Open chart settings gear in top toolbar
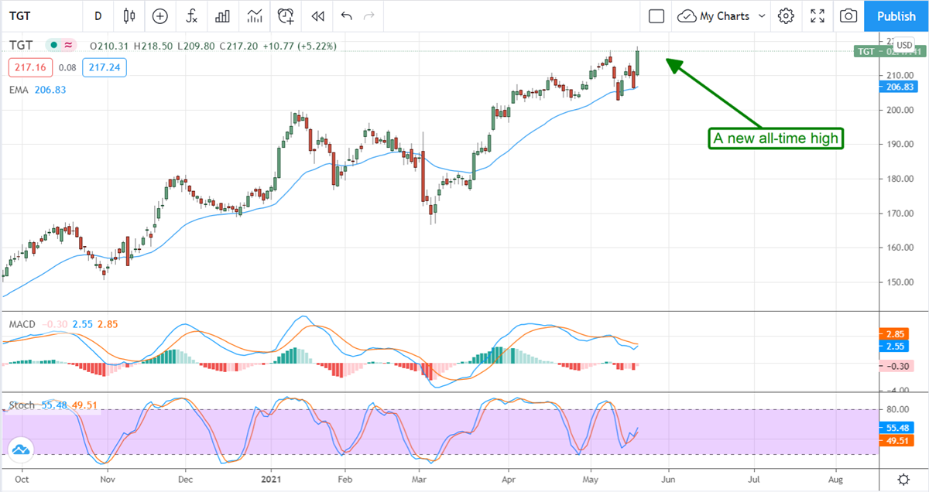 click(x=787, y=15)
